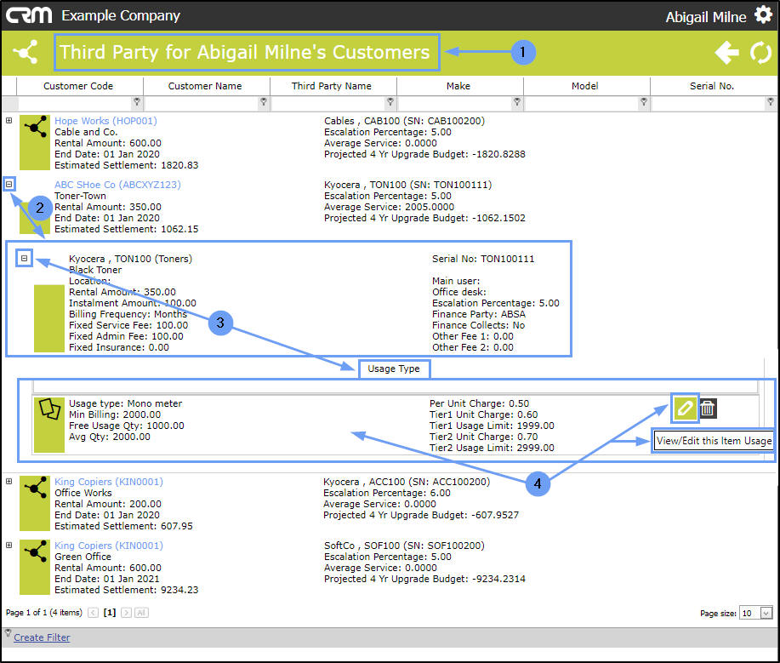Open the Third Party Name column filter icon
780x663 pixels.
tap(390, 102)
